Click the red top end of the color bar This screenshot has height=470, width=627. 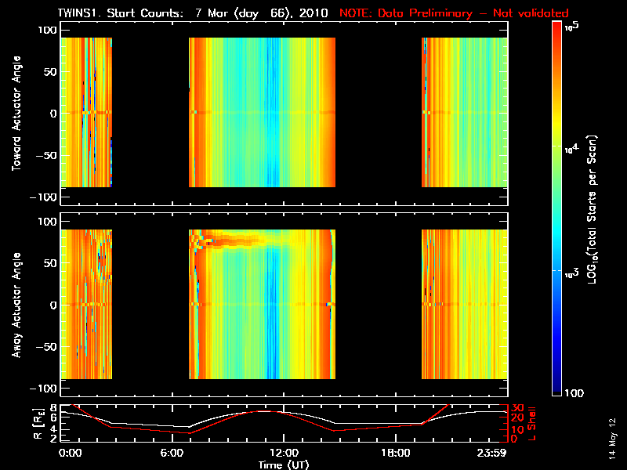coord(557,27)
